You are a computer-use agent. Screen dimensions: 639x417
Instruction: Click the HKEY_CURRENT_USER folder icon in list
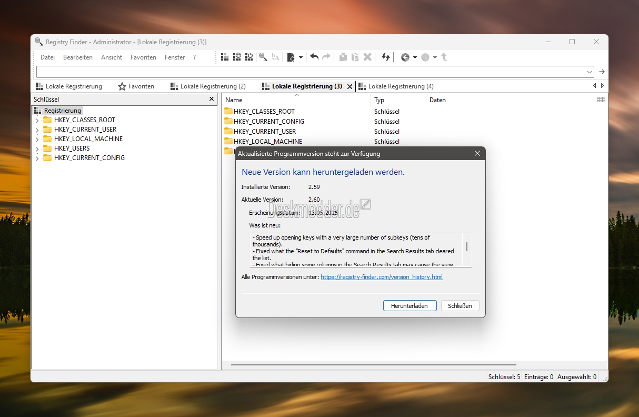[228, 131]
